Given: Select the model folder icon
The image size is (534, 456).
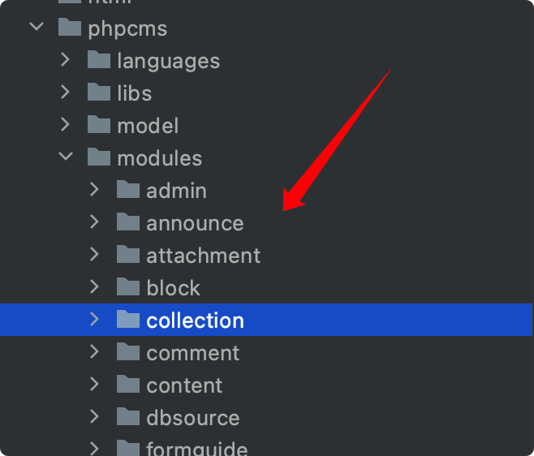Looking at the screenshot, I should (x=99, y=125).
